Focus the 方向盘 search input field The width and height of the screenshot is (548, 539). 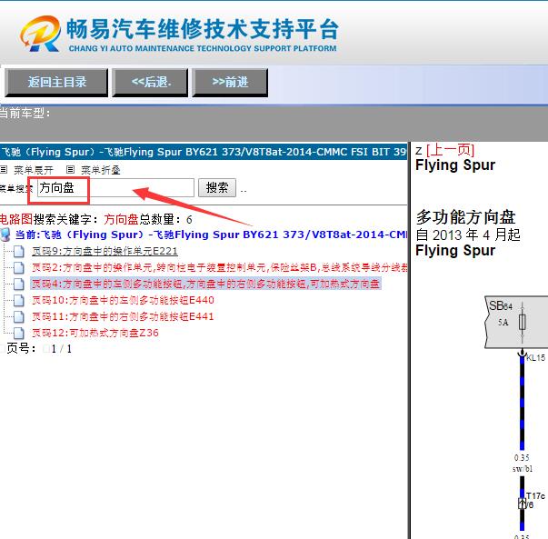115,188
